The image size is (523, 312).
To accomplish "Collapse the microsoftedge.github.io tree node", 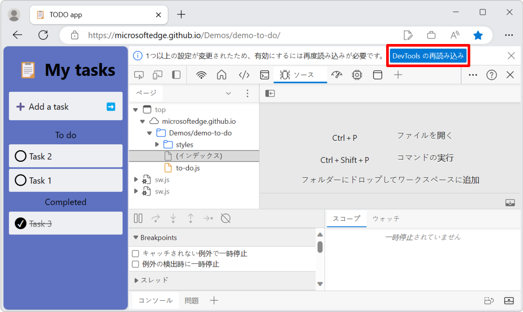I will coord(142,121).
